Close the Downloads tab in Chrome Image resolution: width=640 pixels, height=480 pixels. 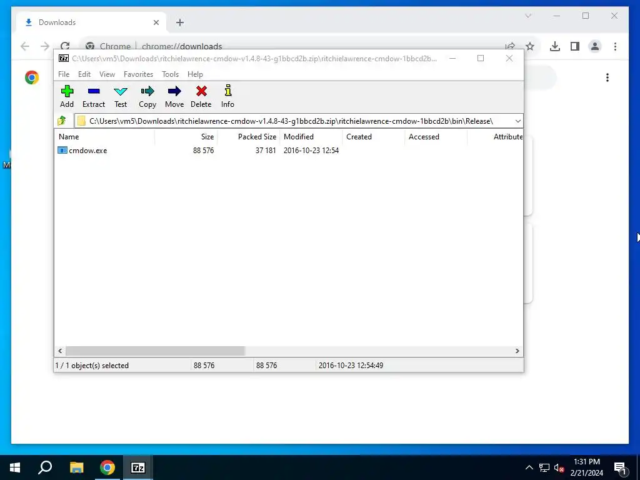point(156,22)
